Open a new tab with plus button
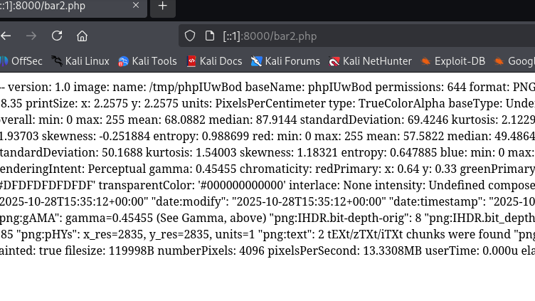535x301 pixels. [163, 6]
